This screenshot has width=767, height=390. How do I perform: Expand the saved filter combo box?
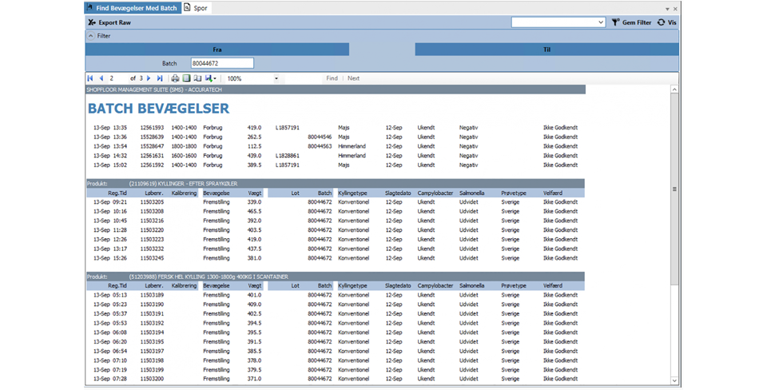point(600,22)
